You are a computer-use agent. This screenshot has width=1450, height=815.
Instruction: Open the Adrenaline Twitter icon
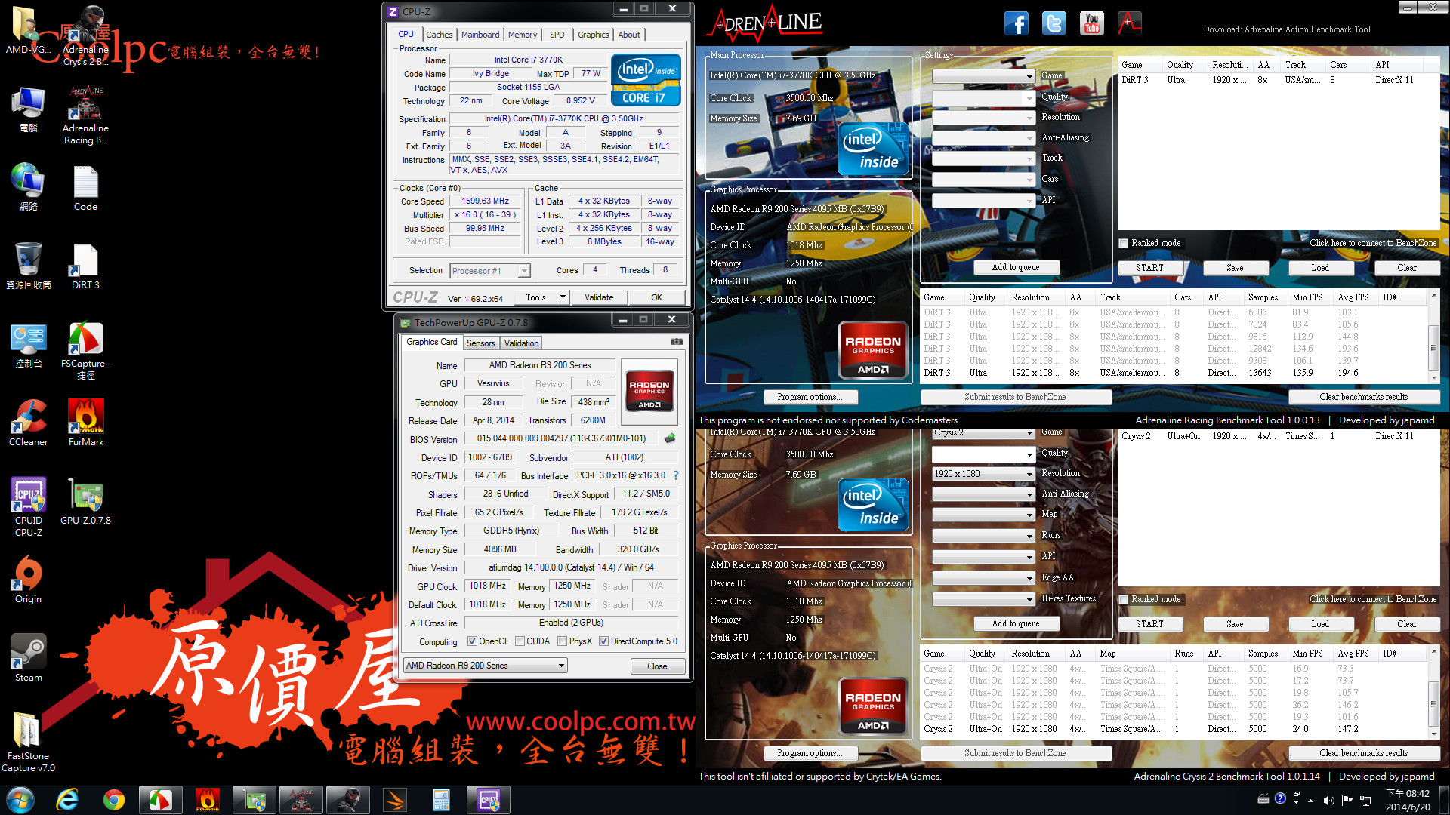[x=1054, y=23]
